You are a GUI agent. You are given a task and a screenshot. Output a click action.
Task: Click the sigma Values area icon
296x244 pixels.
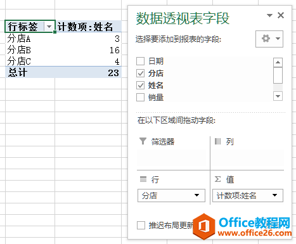(x=218, y=179)
